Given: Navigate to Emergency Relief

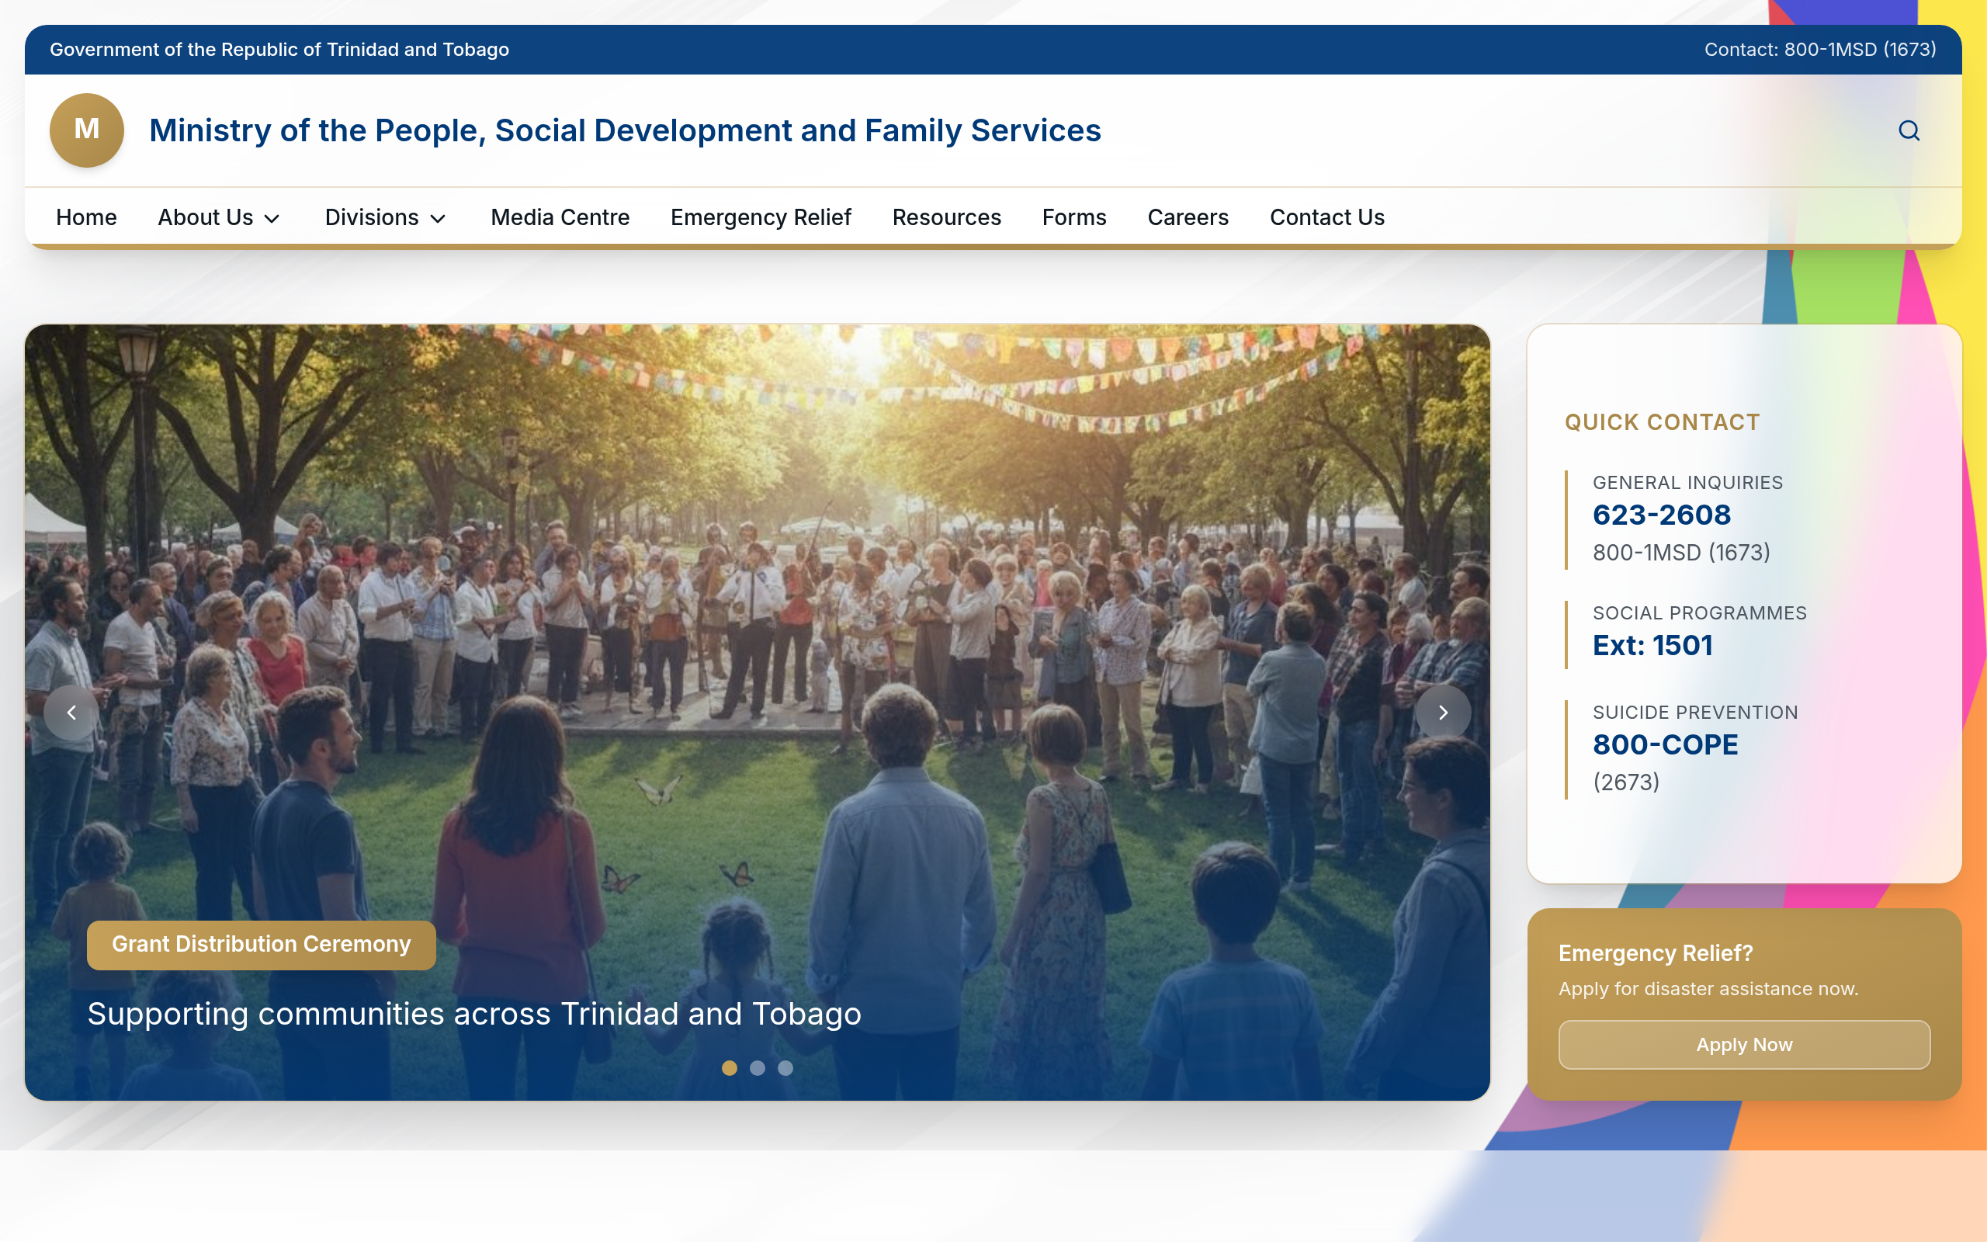Looking at the screenshot, I should tap(760, 217).
